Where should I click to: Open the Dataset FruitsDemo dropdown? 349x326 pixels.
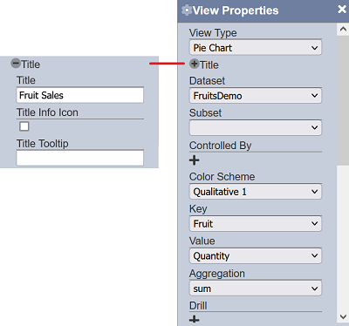tap(256, 96)
